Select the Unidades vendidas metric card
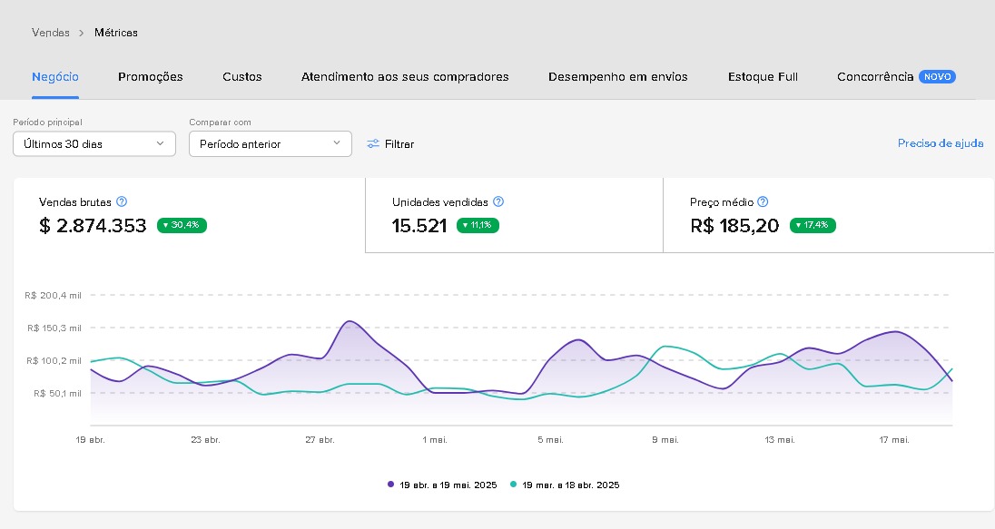The width and height of the screenshot is (995, 529). pos(514,215)
